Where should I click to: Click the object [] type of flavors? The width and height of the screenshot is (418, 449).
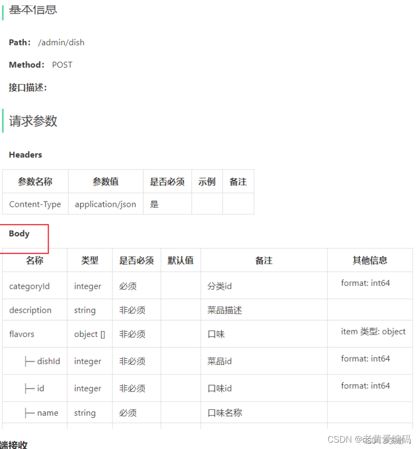point(90,334)
